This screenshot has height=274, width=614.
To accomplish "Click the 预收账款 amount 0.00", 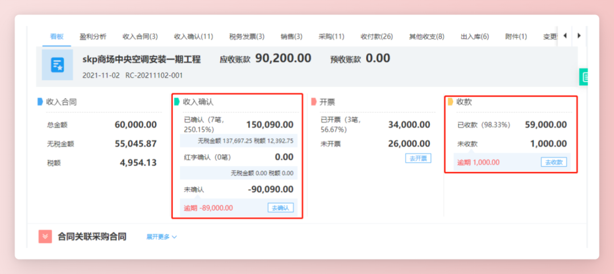I will pyautogui.click(x=378, y=58).
